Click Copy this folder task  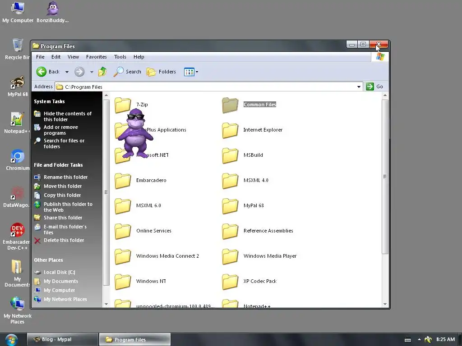[x=62, y=195]
